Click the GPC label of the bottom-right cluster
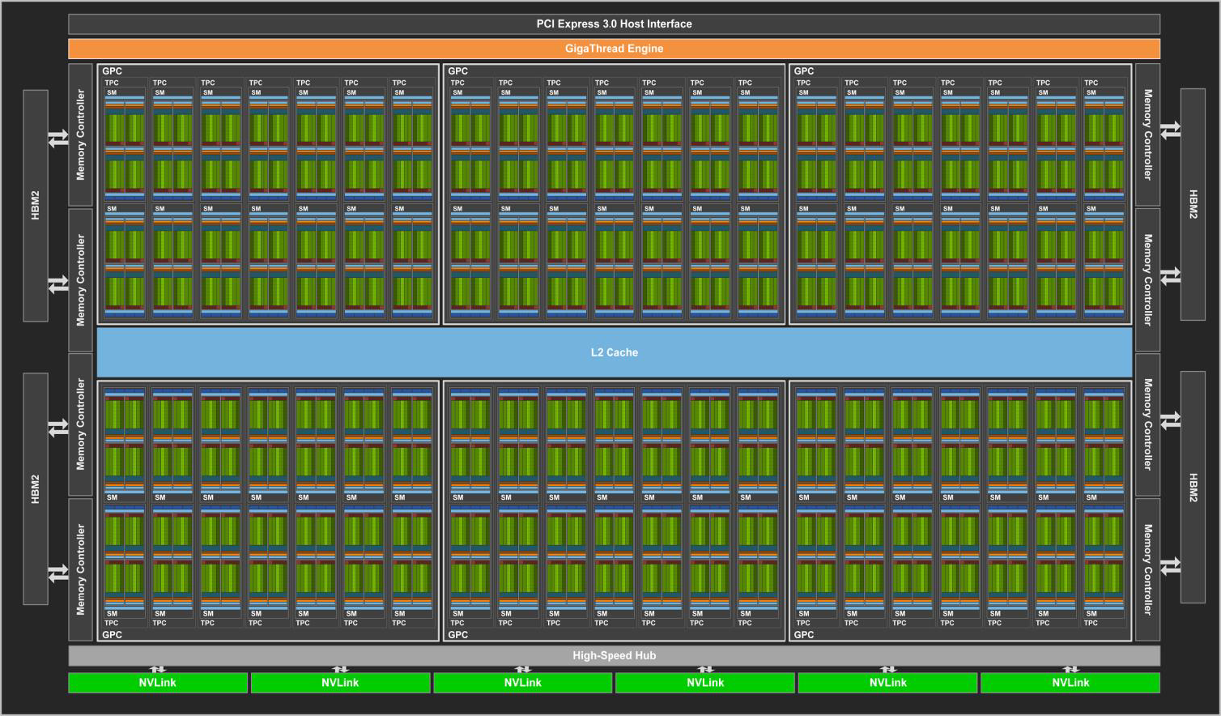Image resolution: width=1221 pixels, height=716 pixels. 804,635
